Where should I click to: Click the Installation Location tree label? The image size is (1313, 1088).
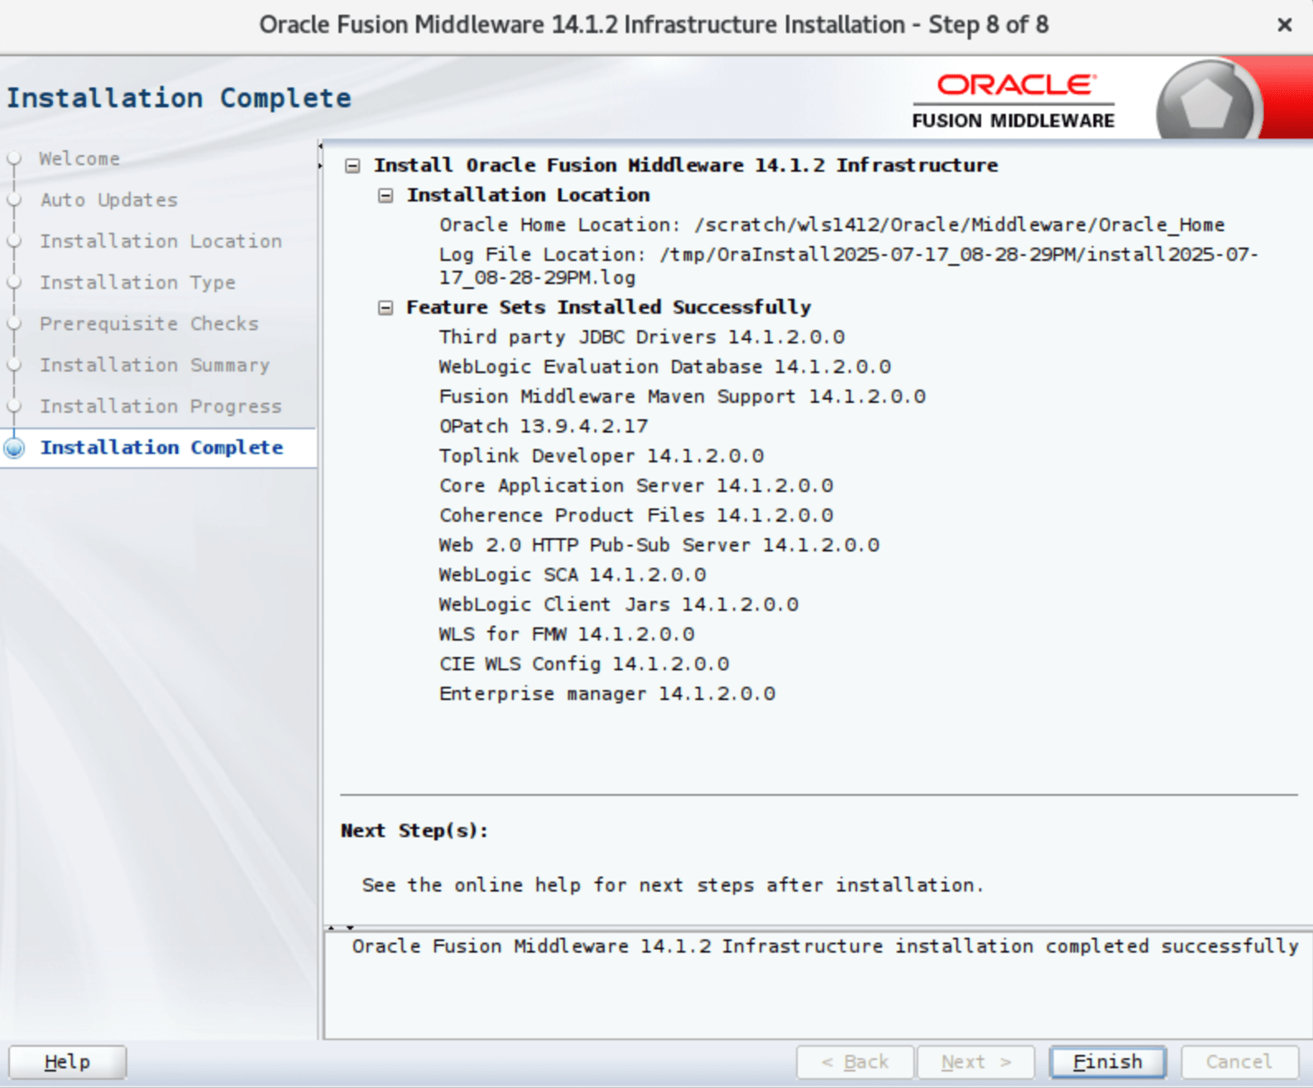tap(528, 195)
